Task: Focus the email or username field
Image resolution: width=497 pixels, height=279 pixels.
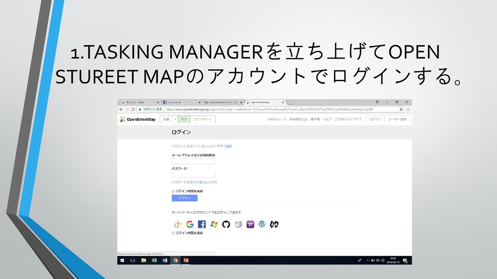Action: pos(193,161)
